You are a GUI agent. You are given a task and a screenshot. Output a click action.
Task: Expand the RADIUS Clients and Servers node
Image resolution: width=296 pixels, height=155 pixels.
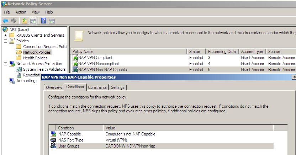(x=5, y=35)
